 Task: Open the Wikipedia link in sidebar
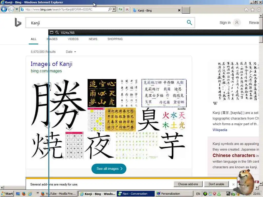220,130
